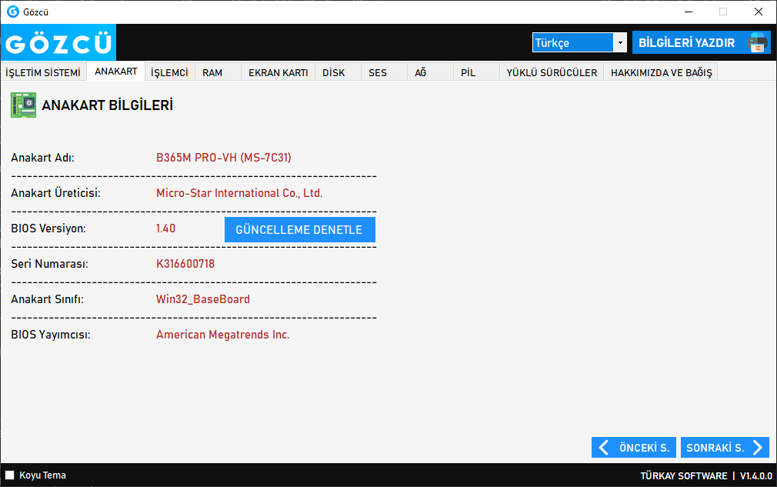This screenshot has width=777, height=487.
Task: Click the printer icon on BİLGİLERİ YAZDIR
Action: 758,43
